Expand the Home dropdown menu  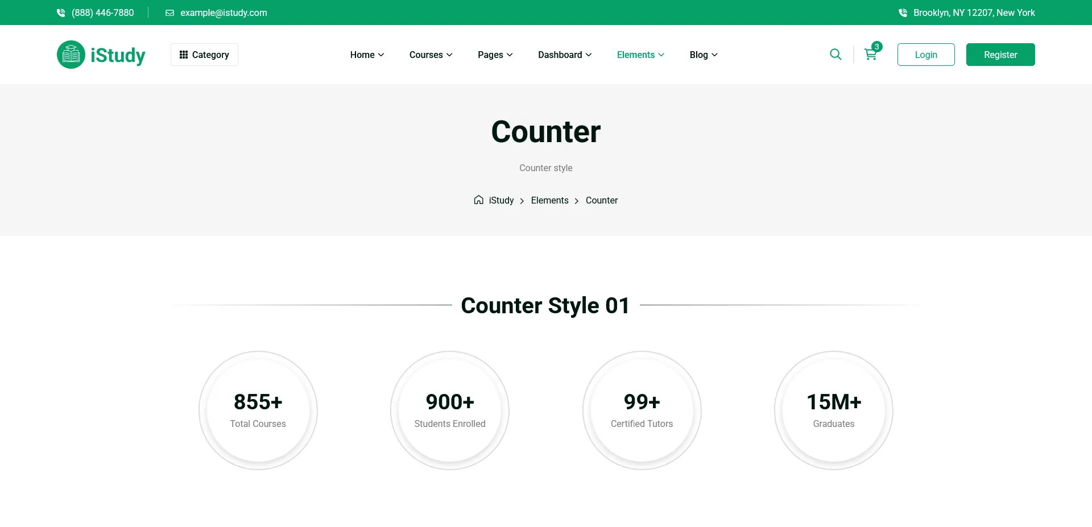[x=367, y=55]
